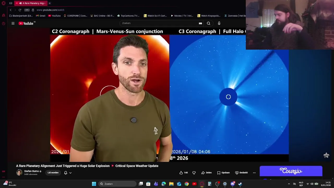Screen dimensions: 334x188
Task: Click the video player to pause playback
Action: coord(169,95)
